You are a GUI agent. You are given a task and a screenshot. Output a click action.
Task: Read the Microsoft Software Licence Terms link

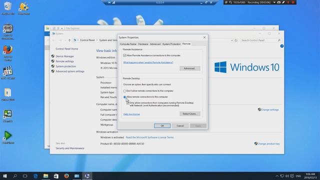(x=149, y=137)
